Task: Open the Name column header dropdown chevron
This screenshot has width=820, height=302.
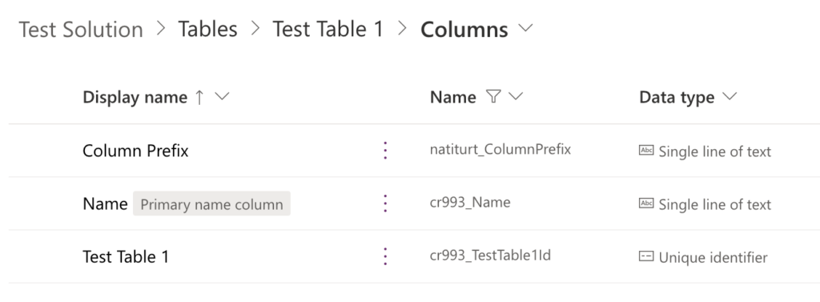Action: tap(516, 96)
